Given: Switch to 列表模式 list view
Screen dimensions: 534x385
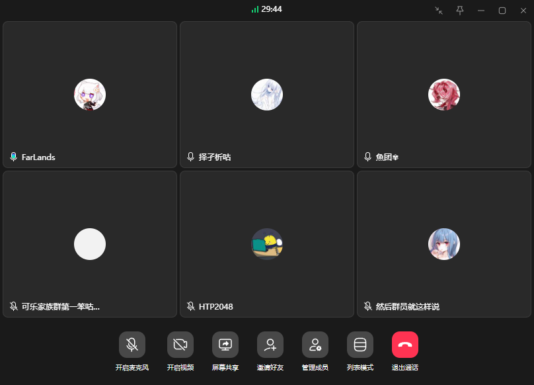Looking at the screenshot, I should coord(360,345).
